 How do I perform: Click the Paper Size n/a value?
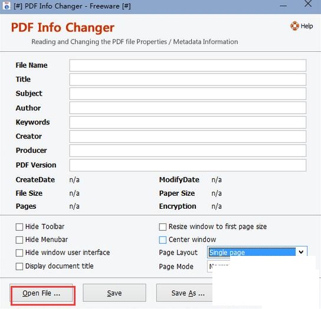point(217,193)
